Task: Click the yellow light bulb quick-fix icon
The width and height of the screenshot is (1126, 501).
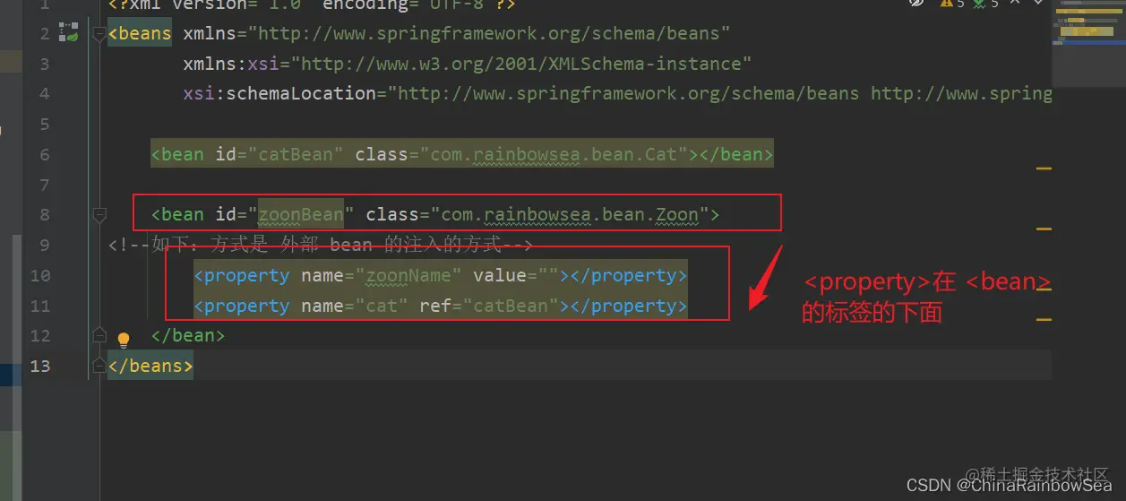Action: tap(124, 340)
